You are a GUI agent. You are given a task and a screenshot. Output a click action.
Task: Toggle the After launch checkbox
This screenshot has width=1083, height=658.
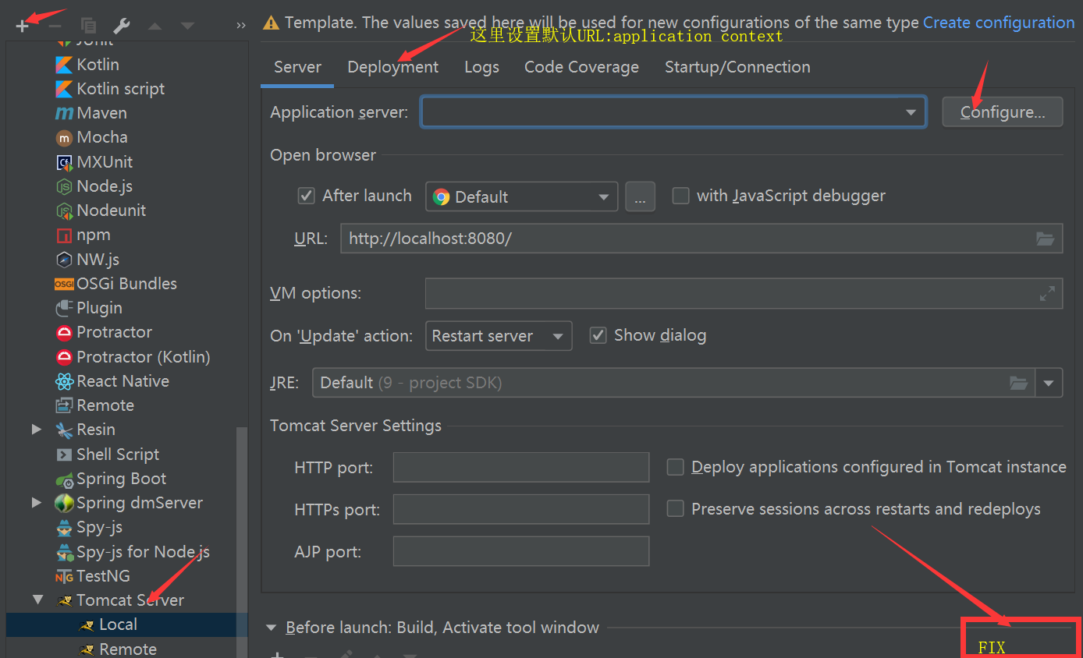click(307, 196)
